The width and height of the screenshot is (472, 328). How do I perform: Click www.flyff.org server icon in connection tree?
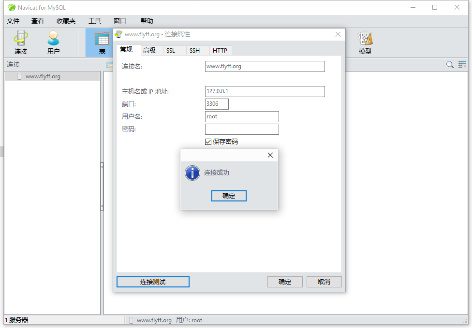19,76
